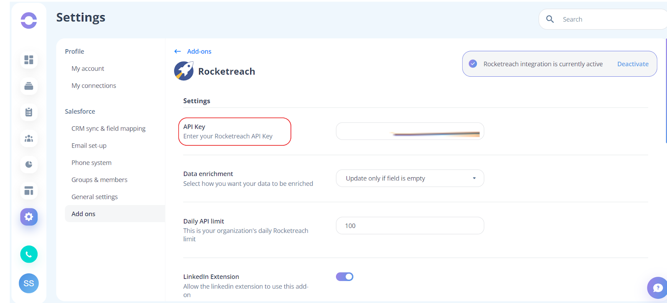This screenshot has height=303, width=667.
Task: Open My account settings
Action: [88, 68]
